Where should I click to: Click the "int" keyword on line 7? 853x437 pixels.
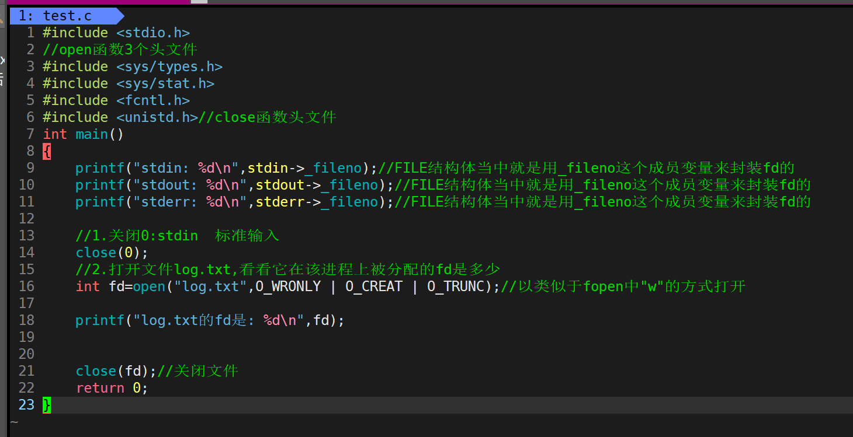pyautogui.click(x=55, y=134)
